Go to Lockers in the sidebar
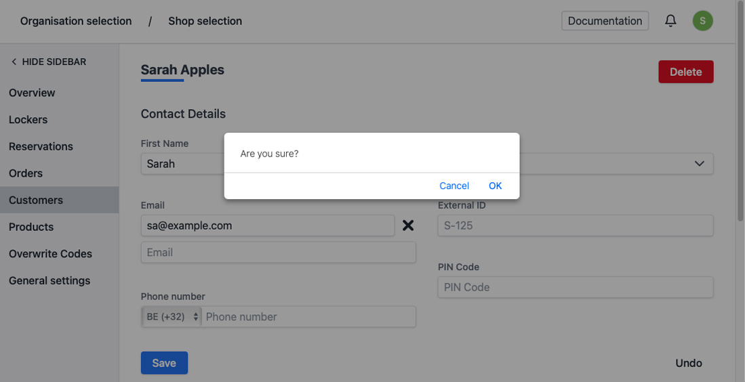Viewport: 745px width, 382px height. 28,120
